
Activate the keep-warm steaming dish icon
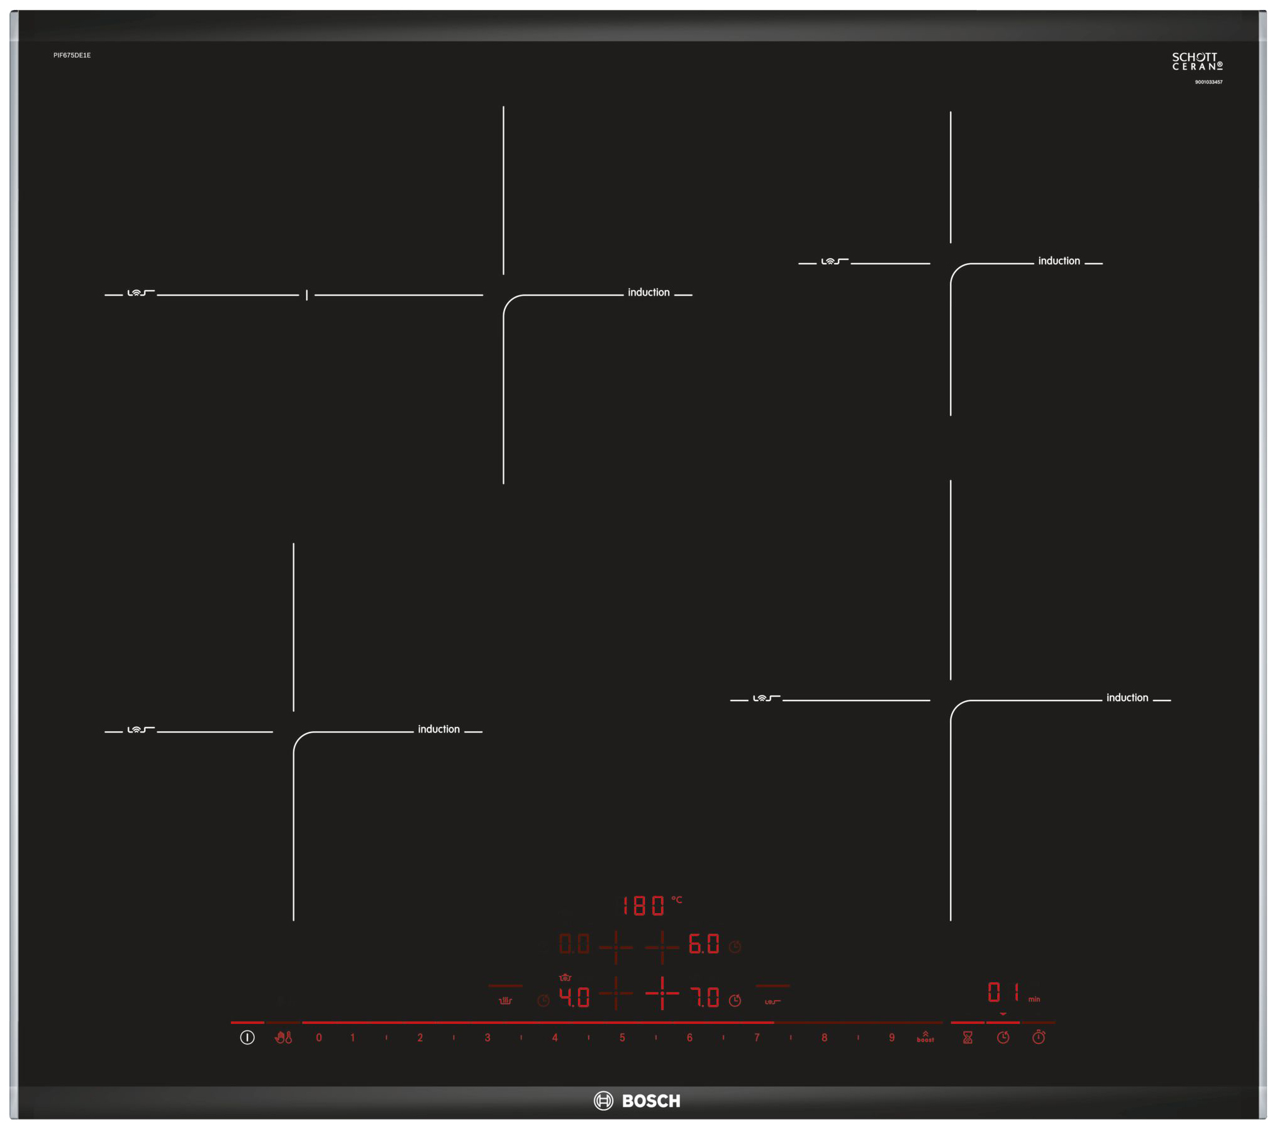coord(505,1001)
